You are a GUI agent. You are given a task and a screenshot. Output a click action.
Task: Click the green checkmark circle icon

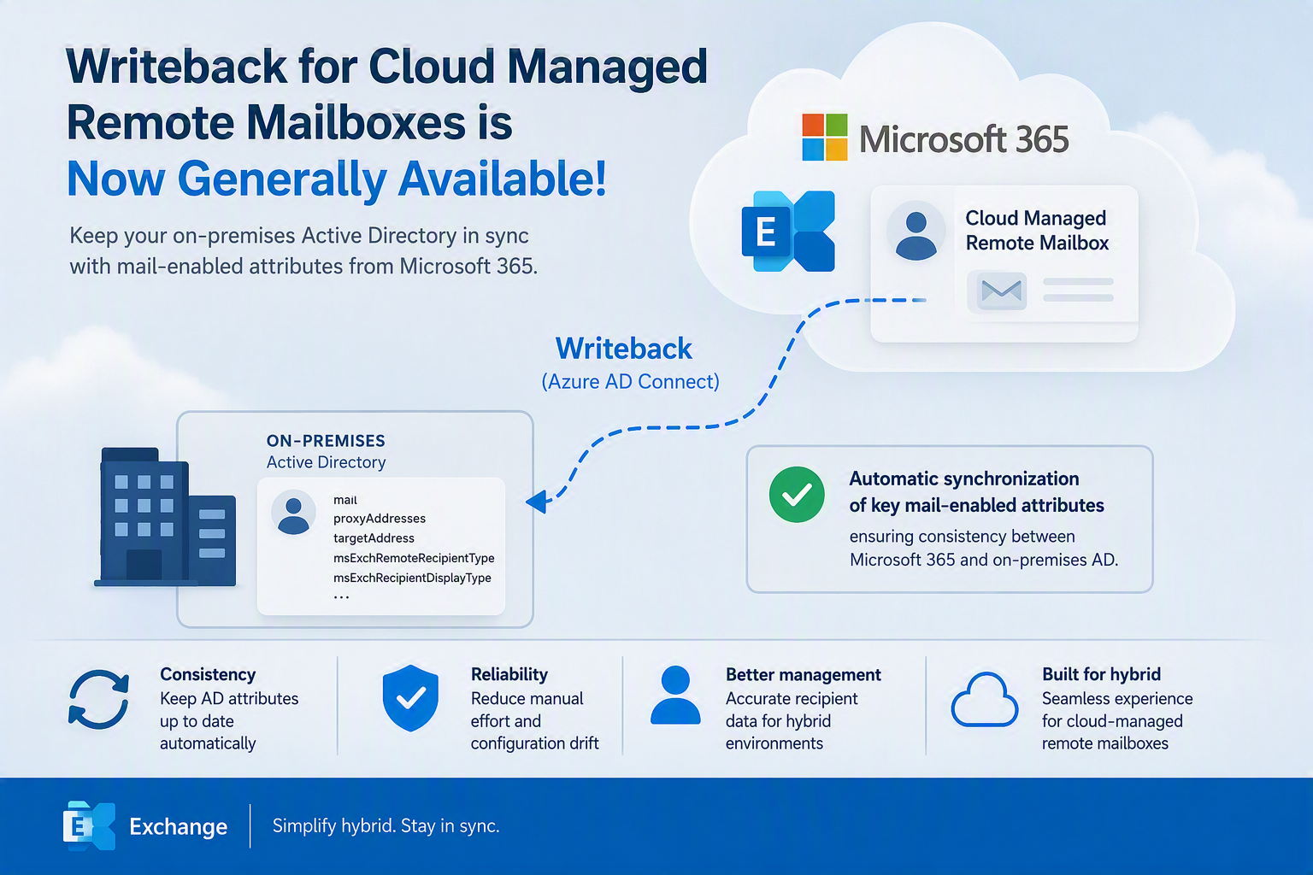[x=797, y=495]
